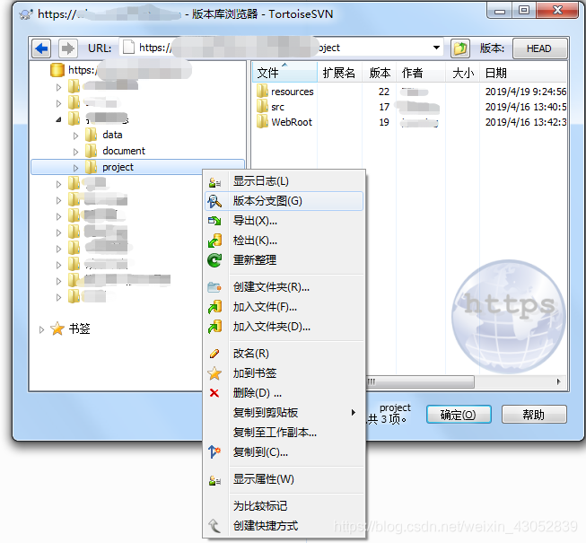Choose 重新整理 from the context menu

[x=284, y=260]
